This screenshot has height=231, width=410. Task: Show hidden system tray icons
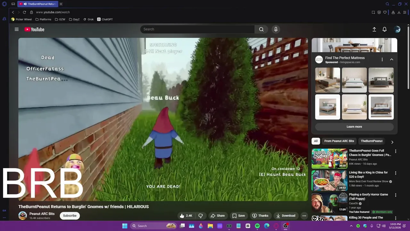[x=351, y=226]
